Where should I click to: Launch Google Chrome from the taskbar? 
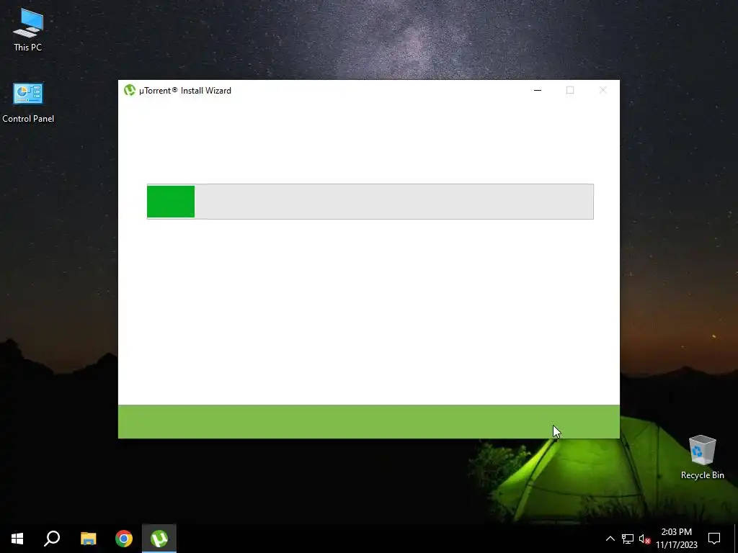click(124, 539)
